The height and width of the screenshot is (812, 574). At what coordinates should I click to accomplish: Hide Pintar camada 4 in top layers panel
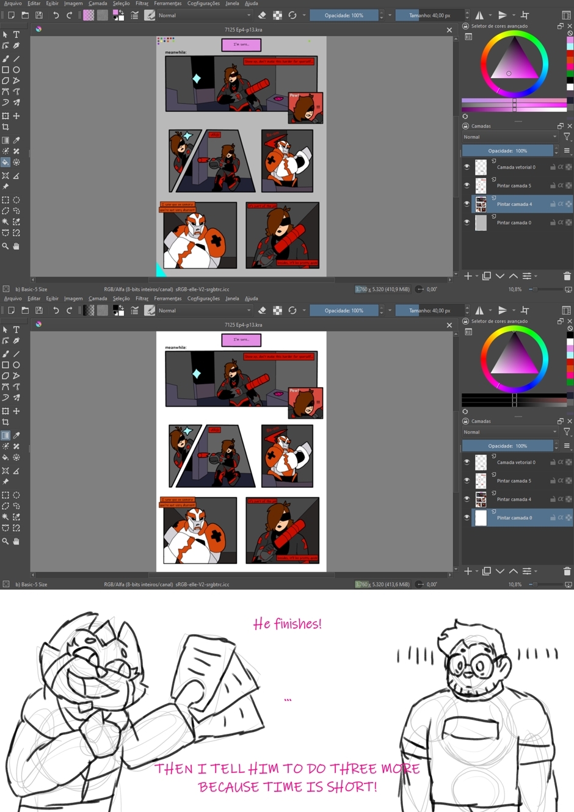tap(467, 204)
